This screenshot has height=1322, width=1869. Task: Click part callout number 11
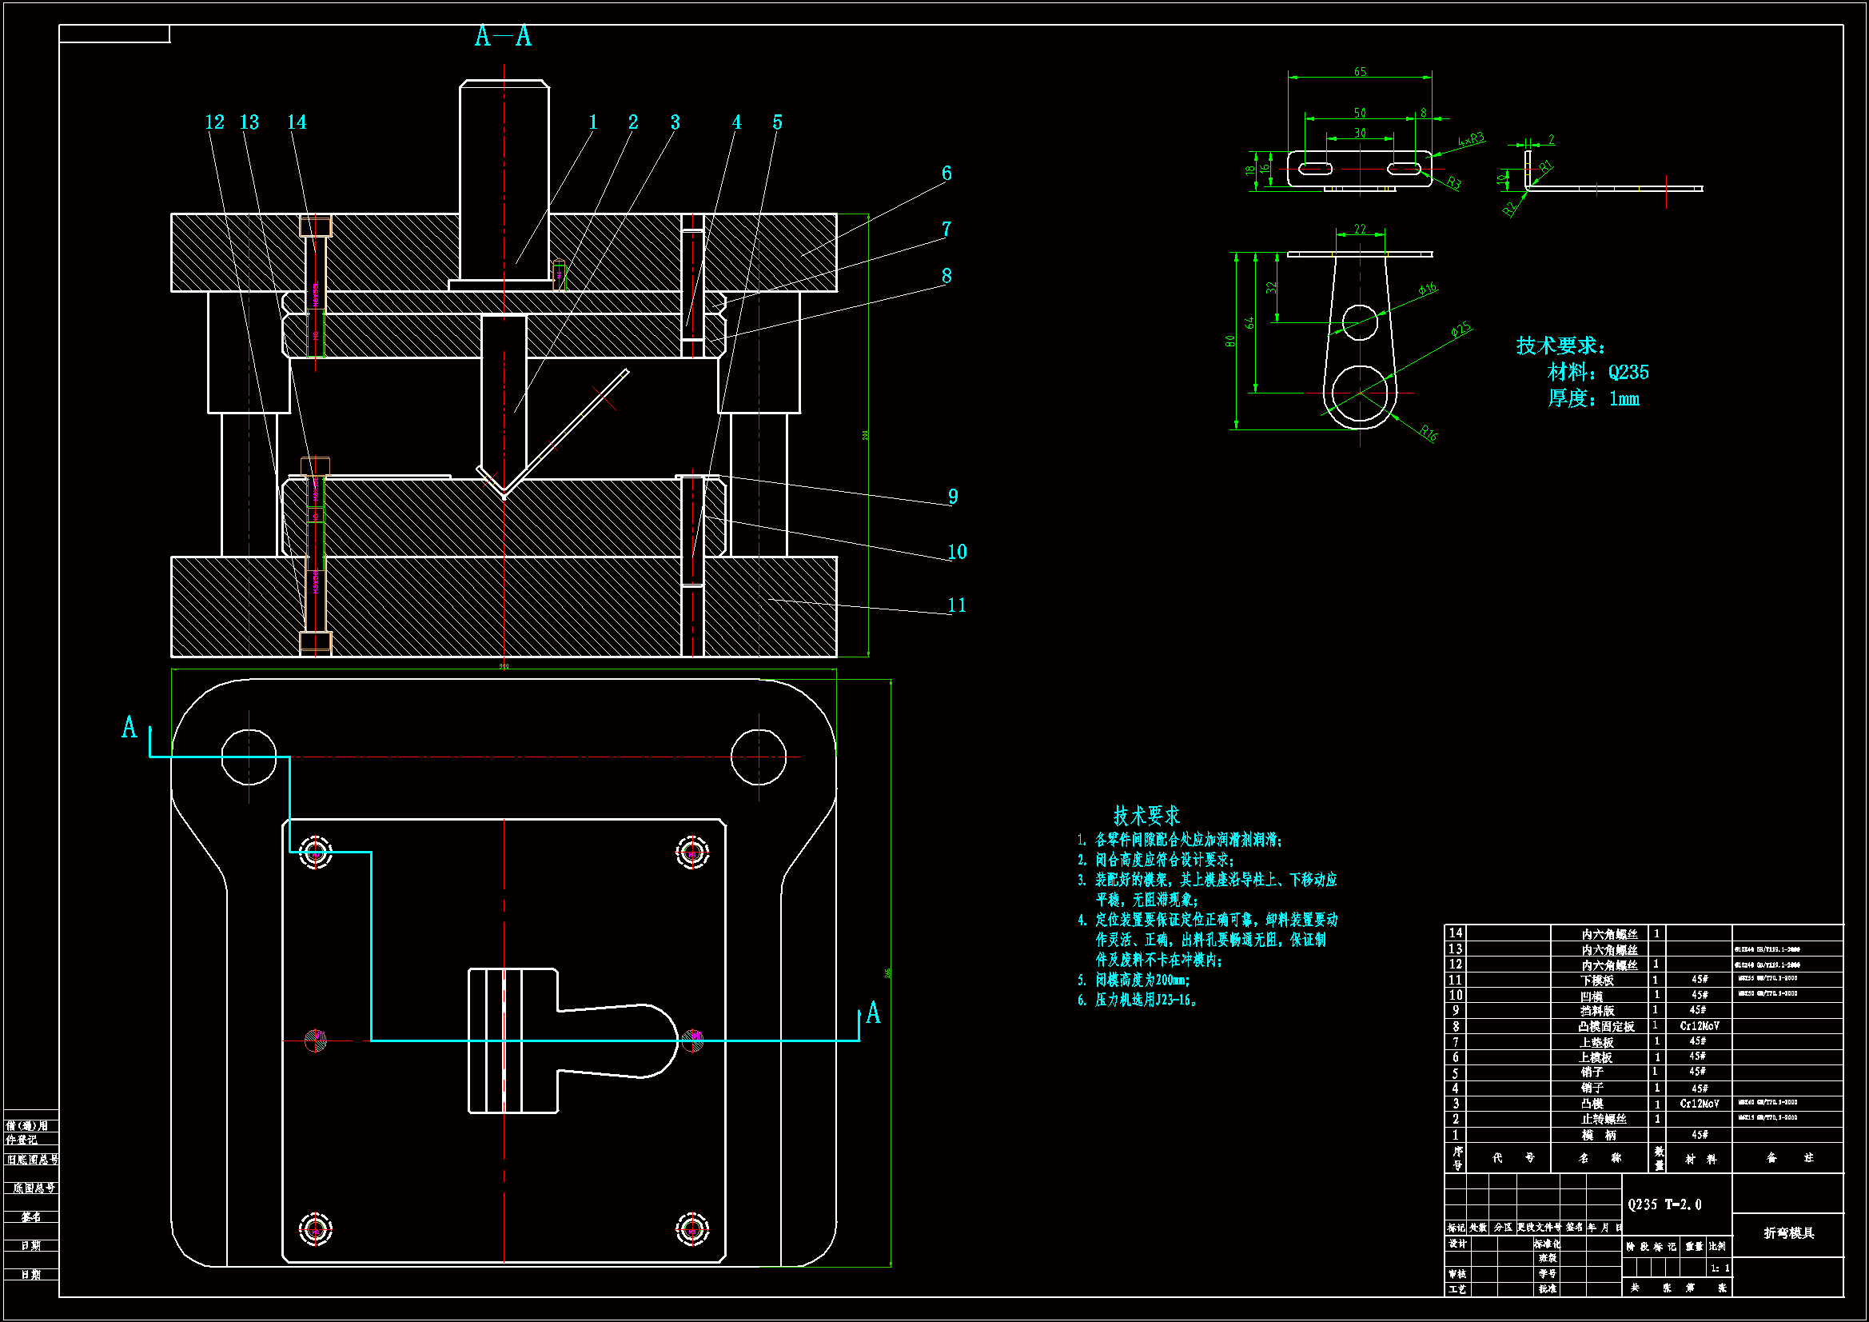[956, 605]
